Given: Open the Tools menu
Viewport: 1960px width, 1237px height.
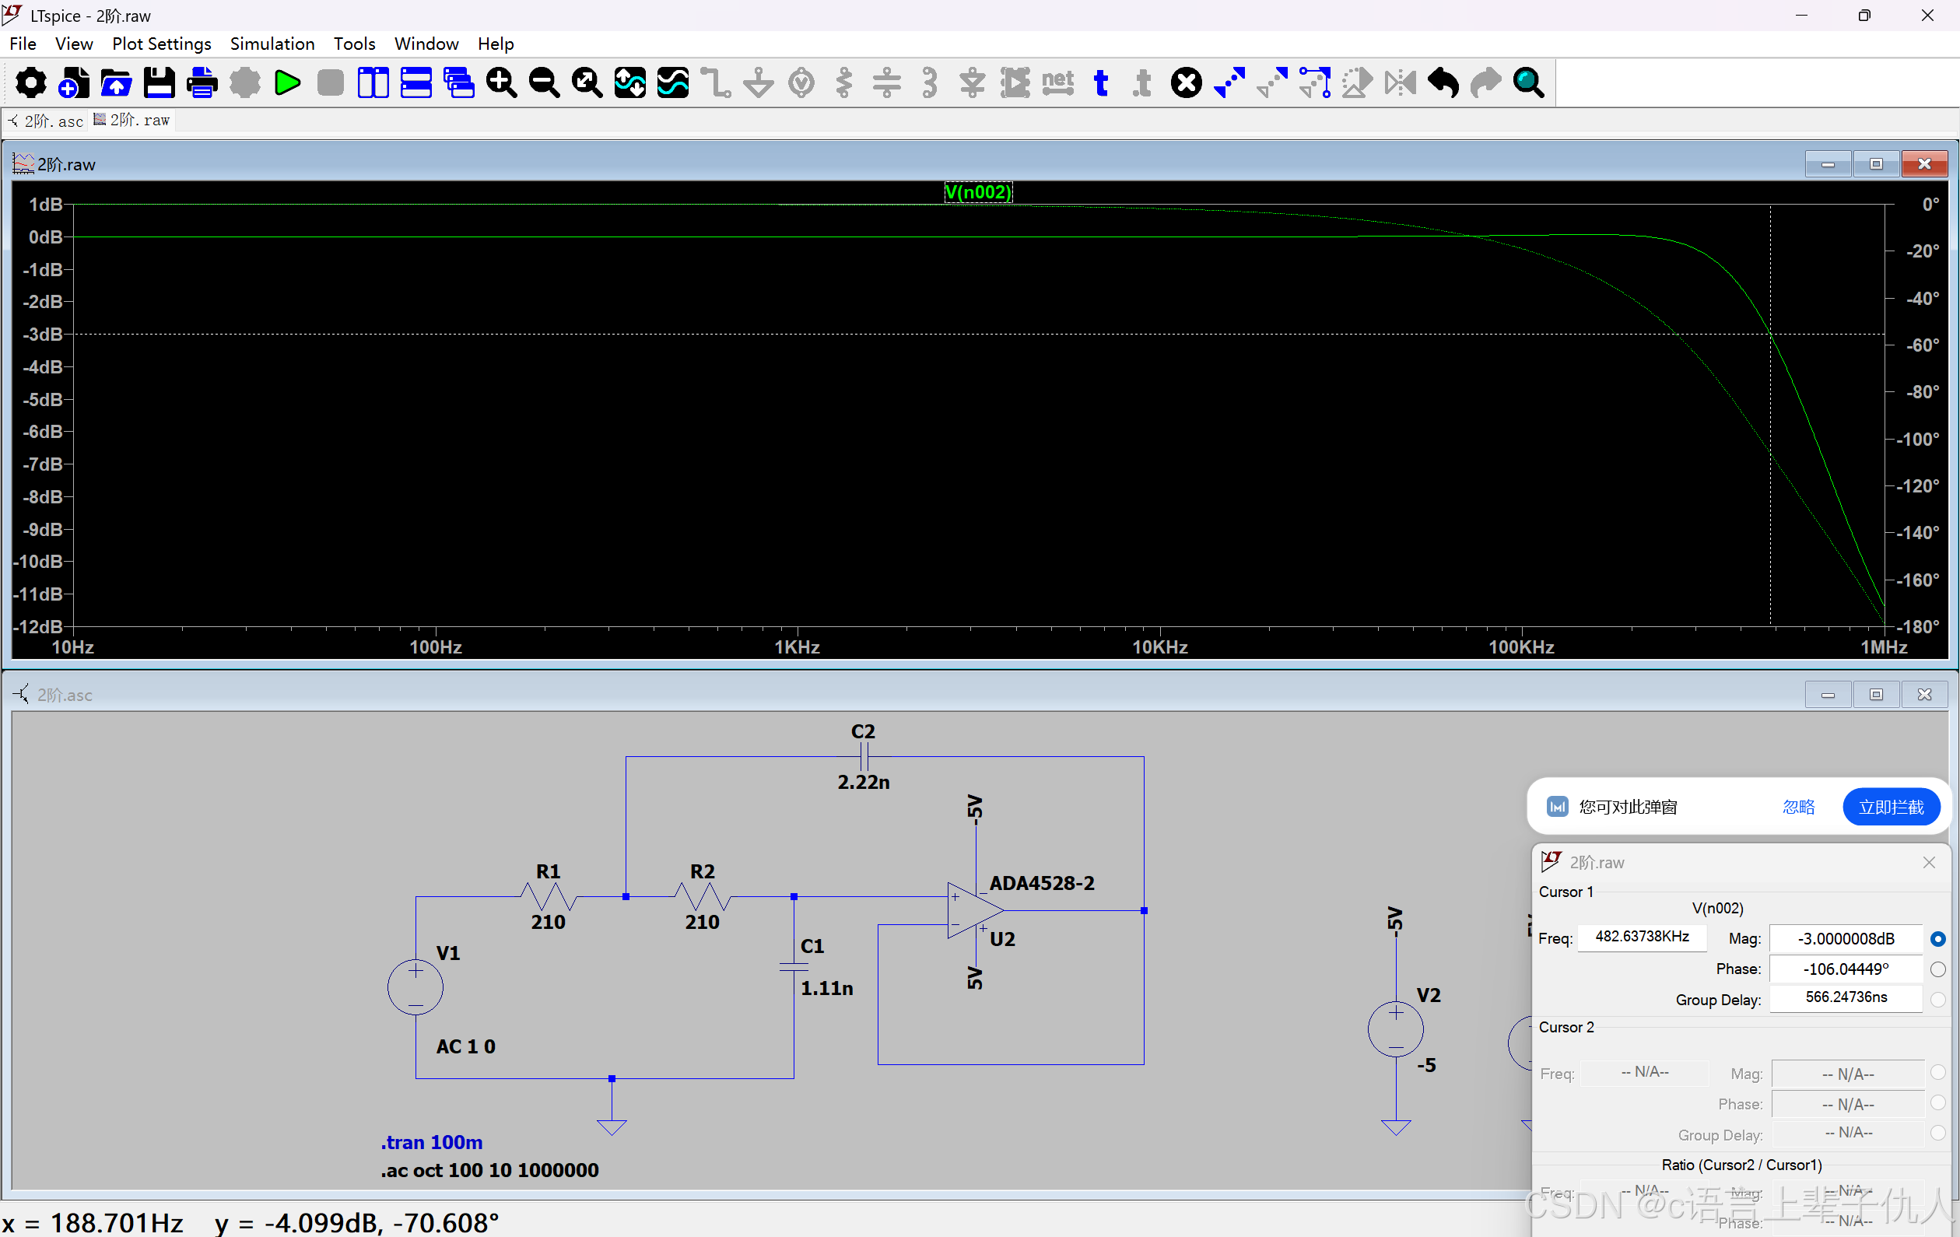Looking at the screenshot, I should [x=354, y=44].
